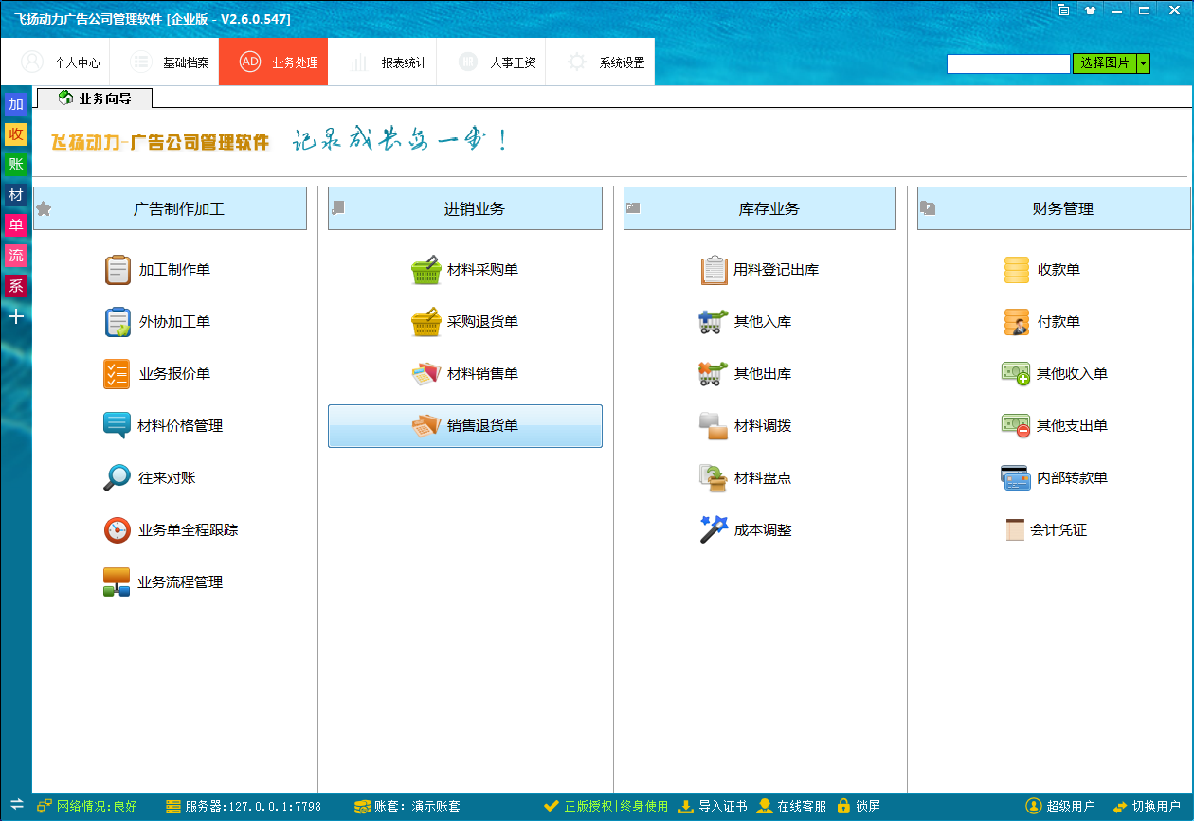Open the 内部转款单 credit card icon

click(x=1016, y=478)
